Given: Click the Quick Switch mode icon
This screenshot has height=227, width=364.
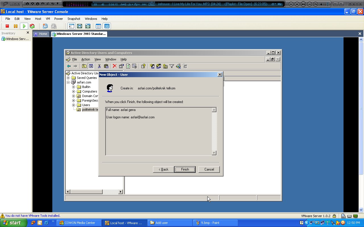Looking at the screenshot, I should (88, 26).
